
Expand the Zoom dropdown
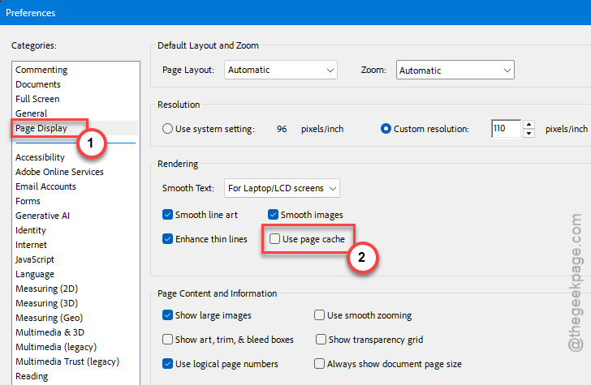(455, 70)
